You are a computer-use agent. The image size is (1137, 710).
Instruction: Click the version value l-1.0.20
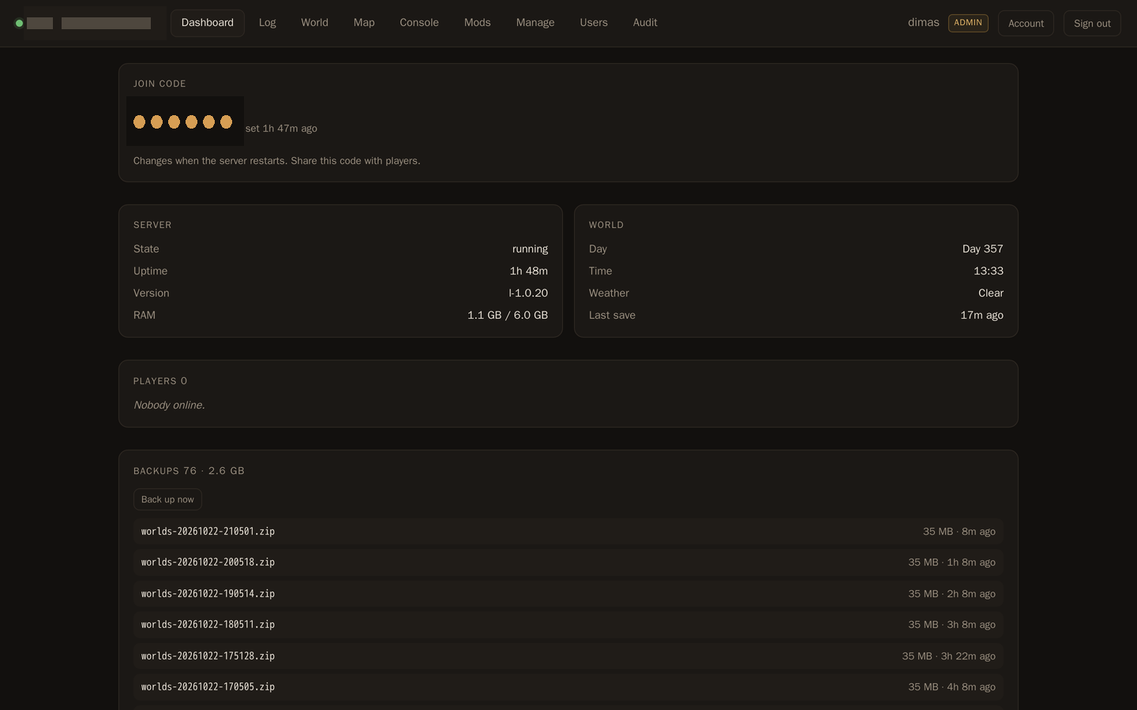tap(528, 293)
